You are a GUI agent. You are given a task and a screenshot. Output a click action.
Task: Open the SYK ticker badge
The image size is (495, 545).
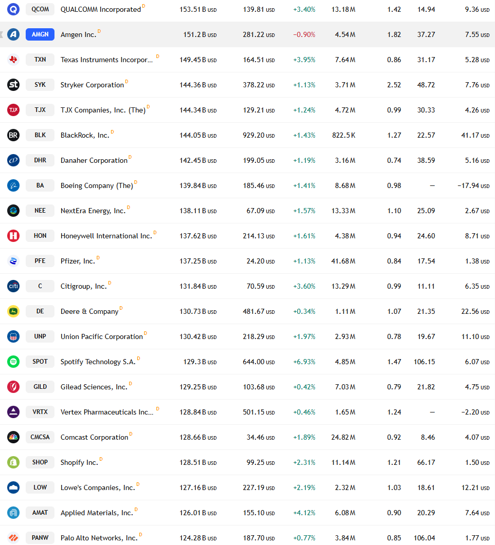tap(40, 85)
